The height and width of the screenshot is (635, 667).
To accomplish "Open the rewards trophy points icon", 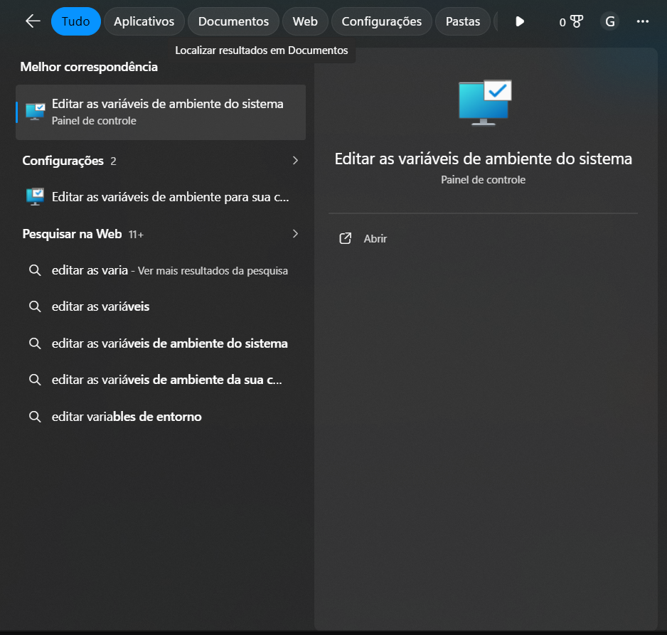I will 571,21.
